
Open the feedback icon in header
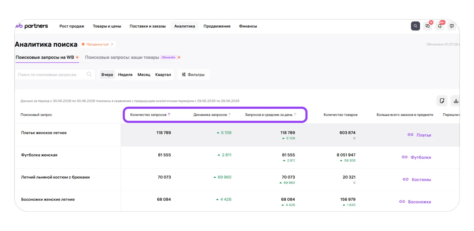point(452,26)
